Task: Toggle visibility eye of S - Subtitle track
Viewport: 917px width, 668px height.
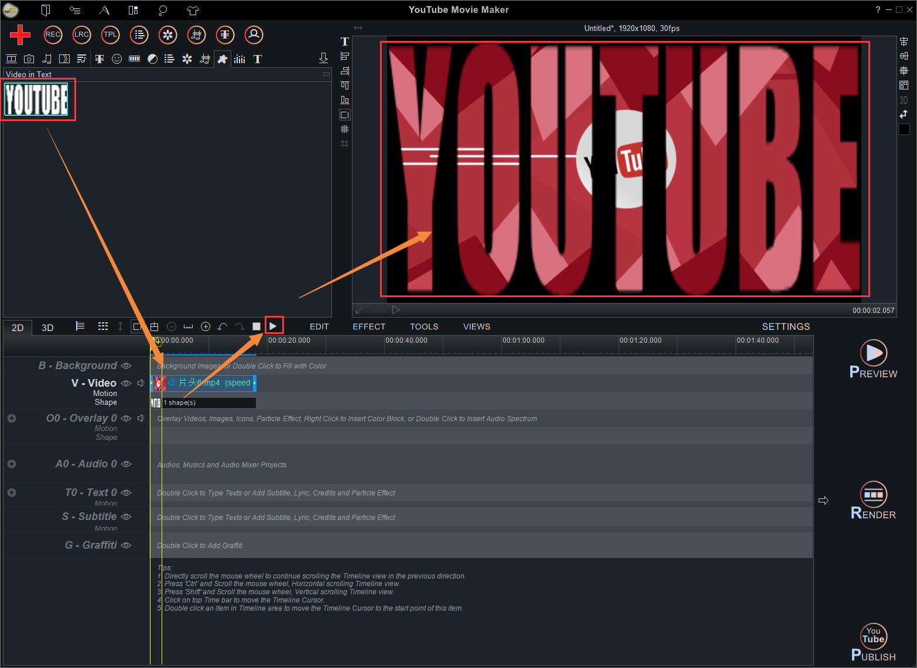Action: (x=126, y=517)
